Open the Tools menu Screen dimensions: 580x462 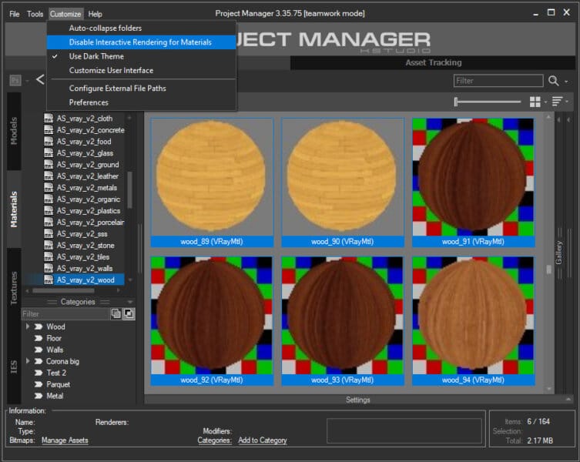[35, 14]
